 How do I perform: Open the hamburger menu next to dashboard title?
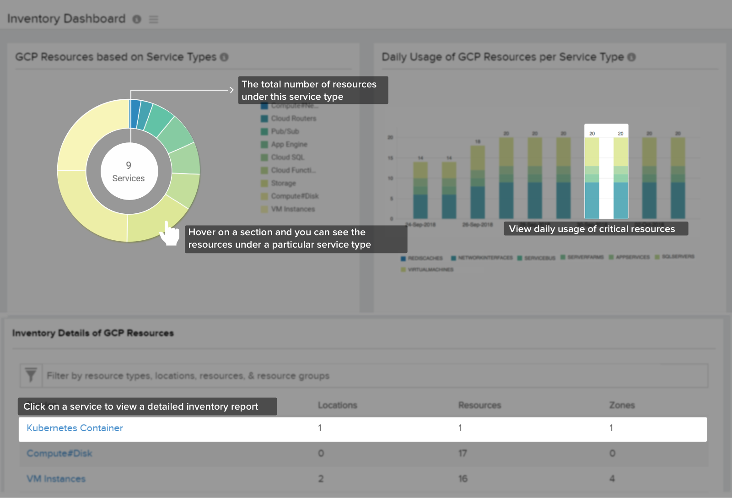(x=153, y=19)
